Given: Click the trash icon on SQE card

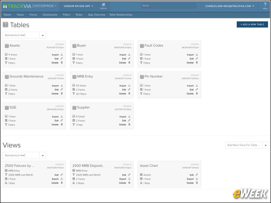Looking at the screenshot, I should 62,125.
